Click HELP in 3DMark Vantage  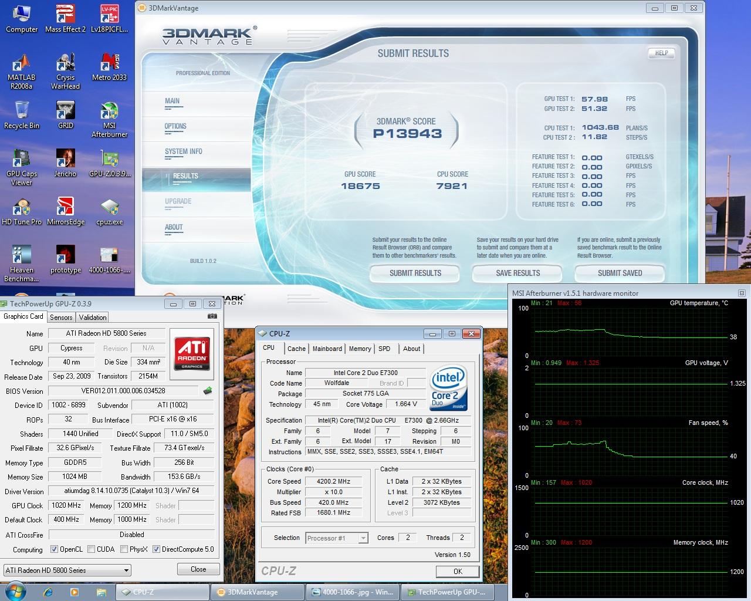[661, 53]
